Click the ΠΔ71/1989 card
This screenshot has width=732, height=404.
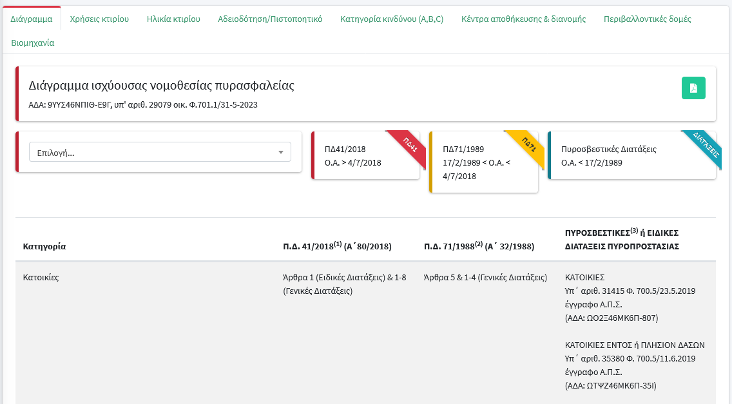point(477,162)
